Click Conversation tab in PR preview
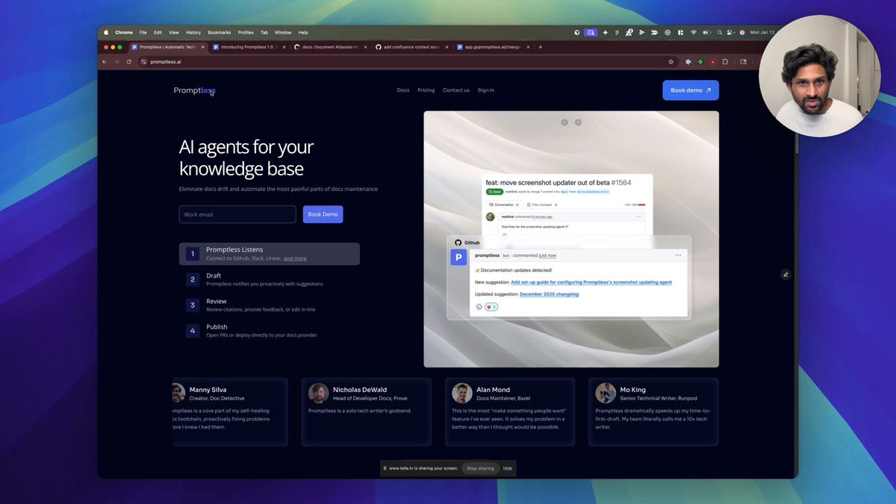The height and width of the screenshot is (504, 896). [x=504, y=204]
